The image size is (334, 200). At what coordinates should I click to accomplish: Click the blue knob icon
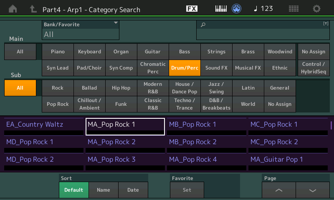click(237, 9)
